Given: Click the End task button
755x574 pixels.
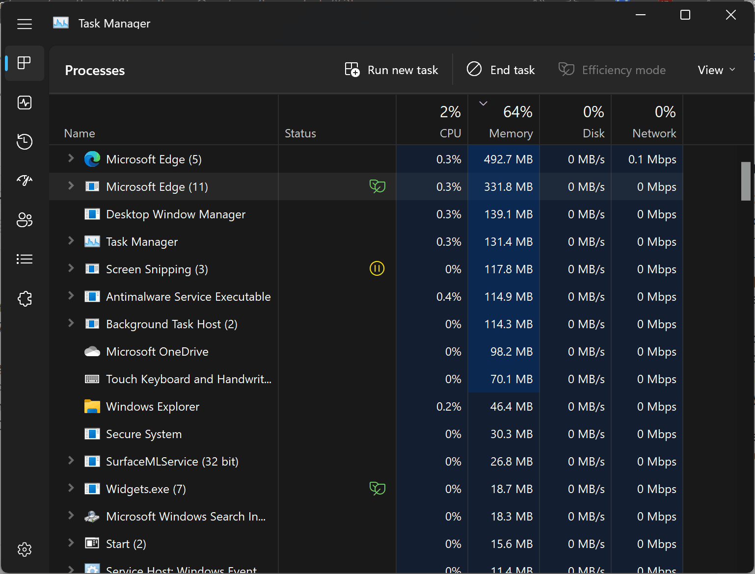Looking at the screenshot, I should [501, 70].
